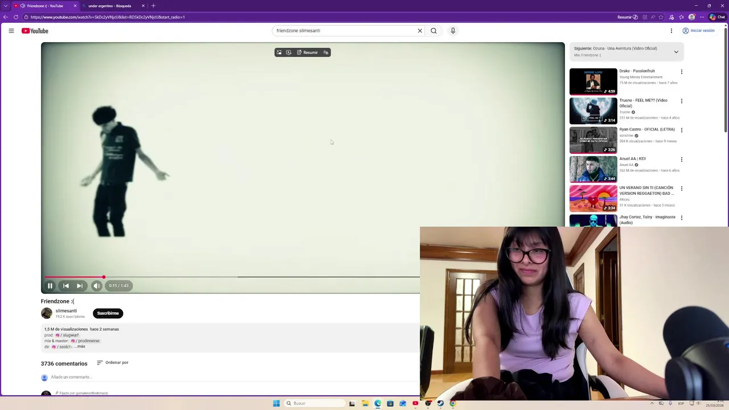Open the Edge profile avatar

click(692, 17)
